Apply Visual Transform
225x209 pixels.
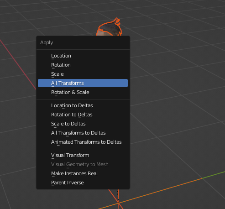[x=83, y=155]
